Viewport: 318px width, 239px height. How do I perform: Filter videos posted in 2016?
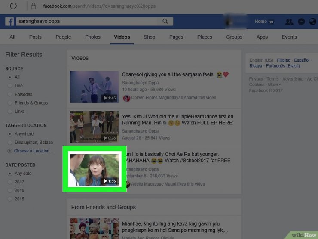coord(10,190)
